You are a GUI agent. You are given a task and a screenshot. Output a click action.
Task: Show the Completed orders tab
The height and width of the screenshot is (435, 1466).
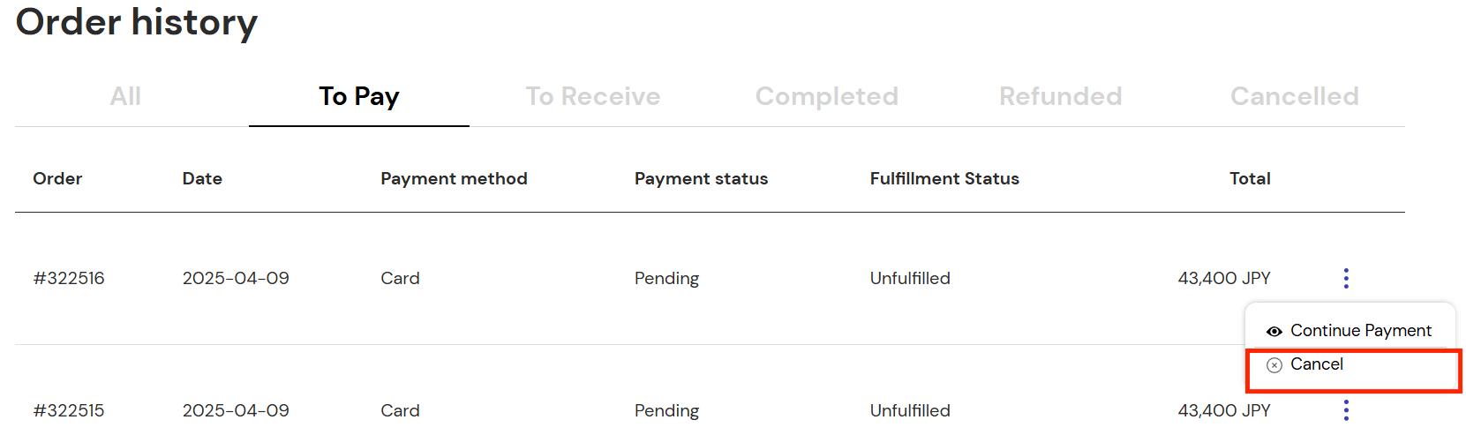click(827, 96)
